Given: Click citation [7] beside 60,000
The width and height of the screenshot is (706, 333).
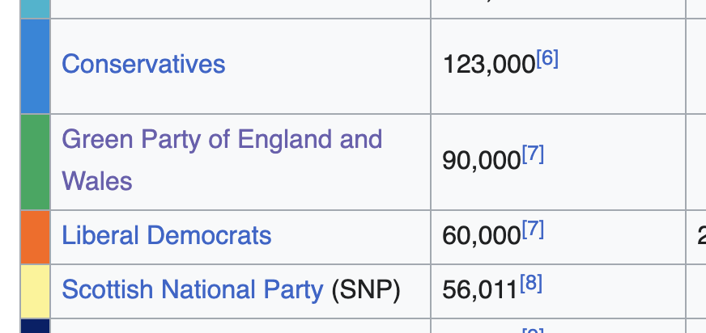Looking at the screenshot, I should tap(532, 230).
